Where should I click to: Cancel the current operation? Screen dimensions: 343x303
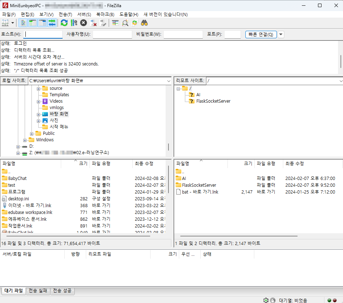click(84, 23)
